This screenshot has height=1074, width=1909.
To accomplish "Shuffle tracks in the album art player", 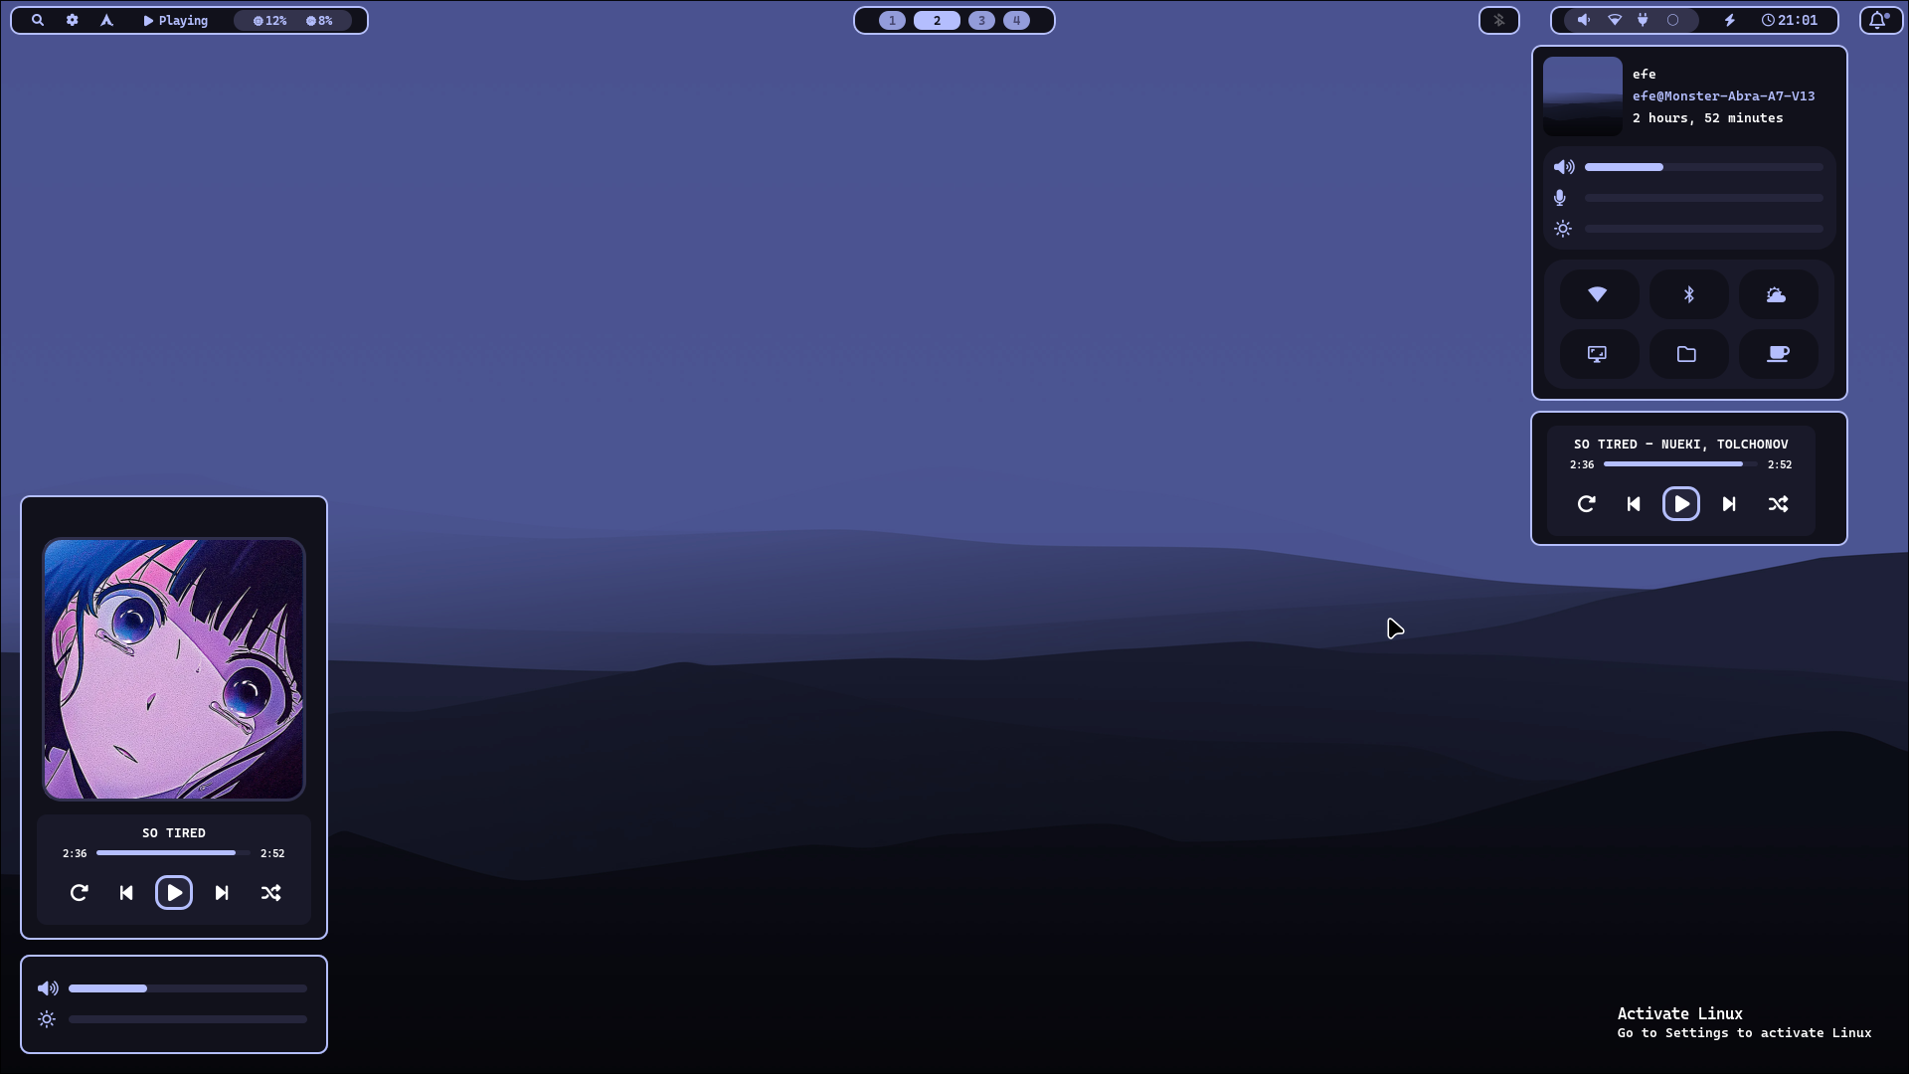I will pyautogui.click(x=270, y=893).
